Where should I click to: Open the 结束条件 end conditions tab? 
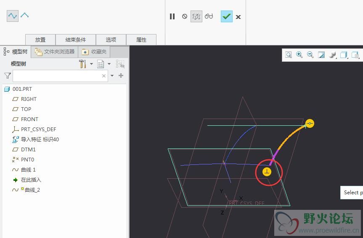76,40
